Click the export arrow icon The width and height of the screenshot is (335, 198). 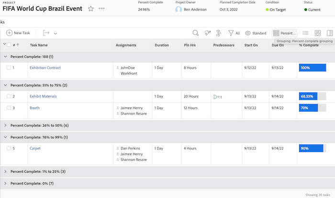click(x=46, y=33)
